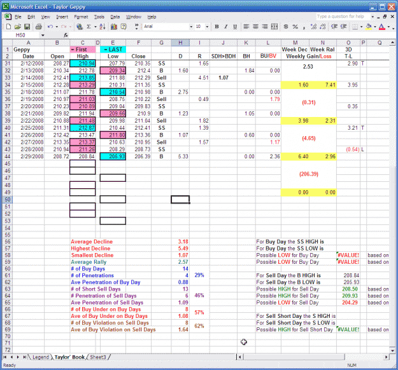Open the help question history dropdown

(x=373, y=17)
